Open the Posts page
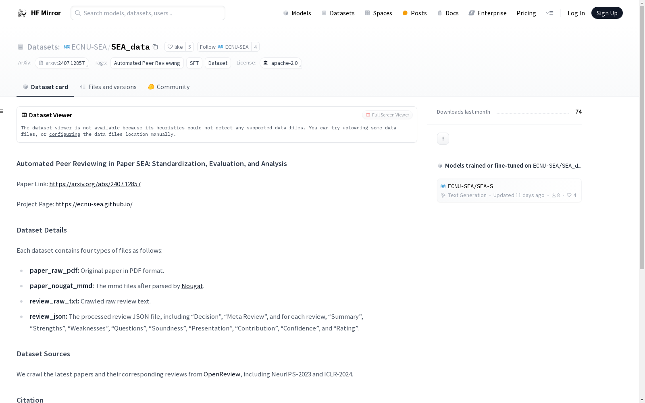The width and height of the screenshot is (645, 403). pos(414,13)
